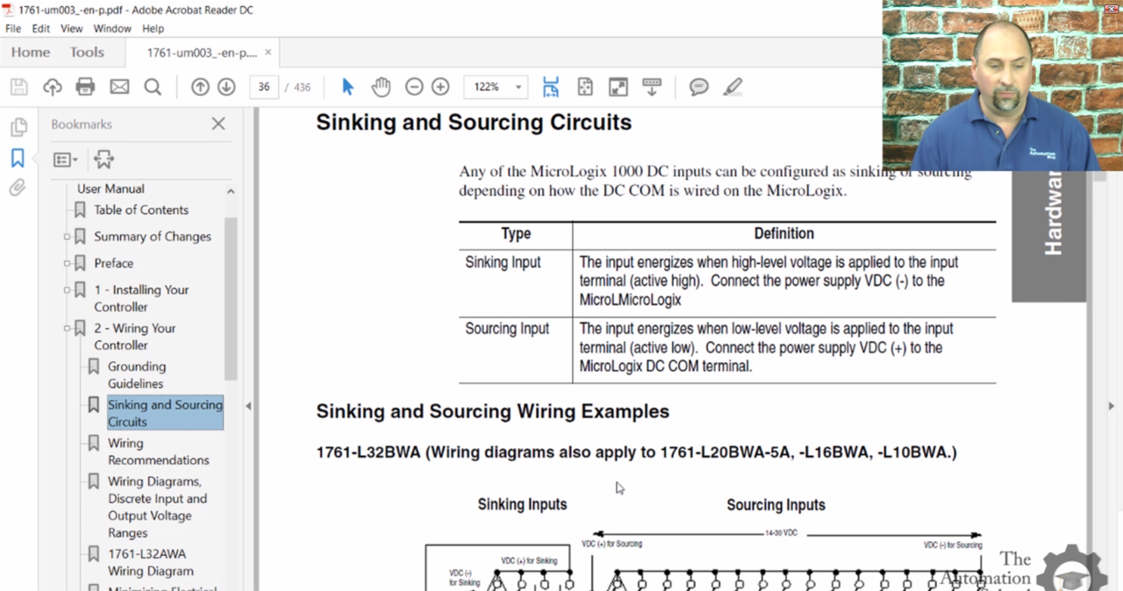The height and width of the screenshot is (591, 1123).
Task: Select Sinking and Sourcing Circuits bookmark
Action: coord(165,413)
